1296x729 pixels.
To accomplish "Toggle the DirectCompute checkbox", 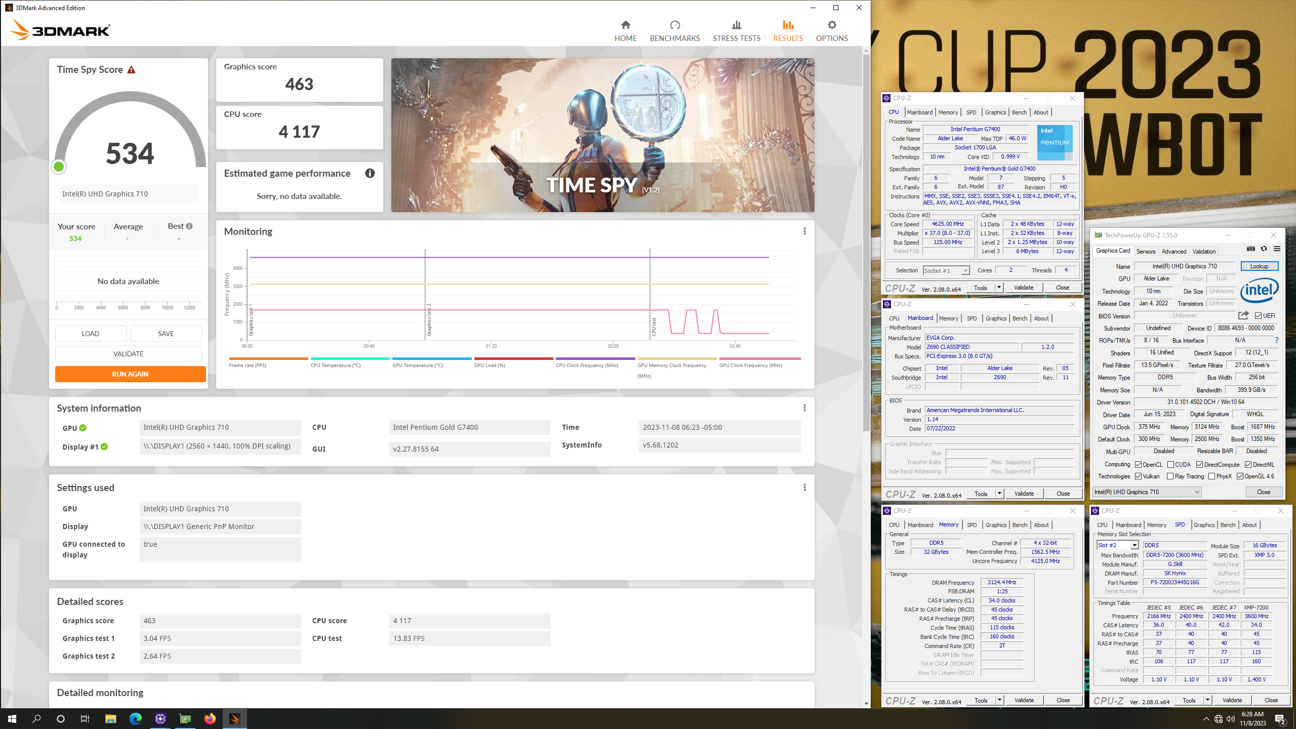I will tap(1200, 465).
